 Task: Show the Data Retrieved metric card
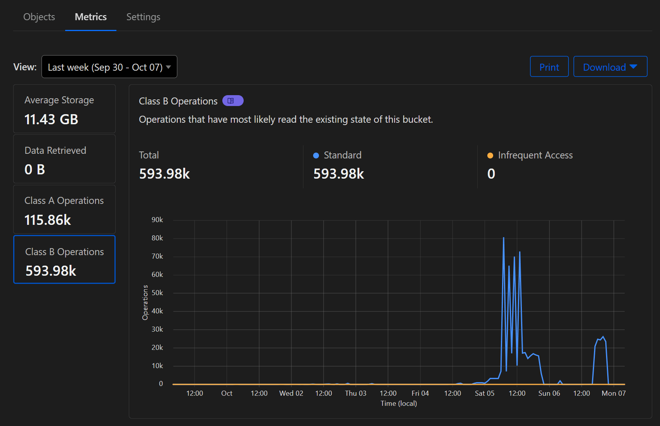pos(64,159)
